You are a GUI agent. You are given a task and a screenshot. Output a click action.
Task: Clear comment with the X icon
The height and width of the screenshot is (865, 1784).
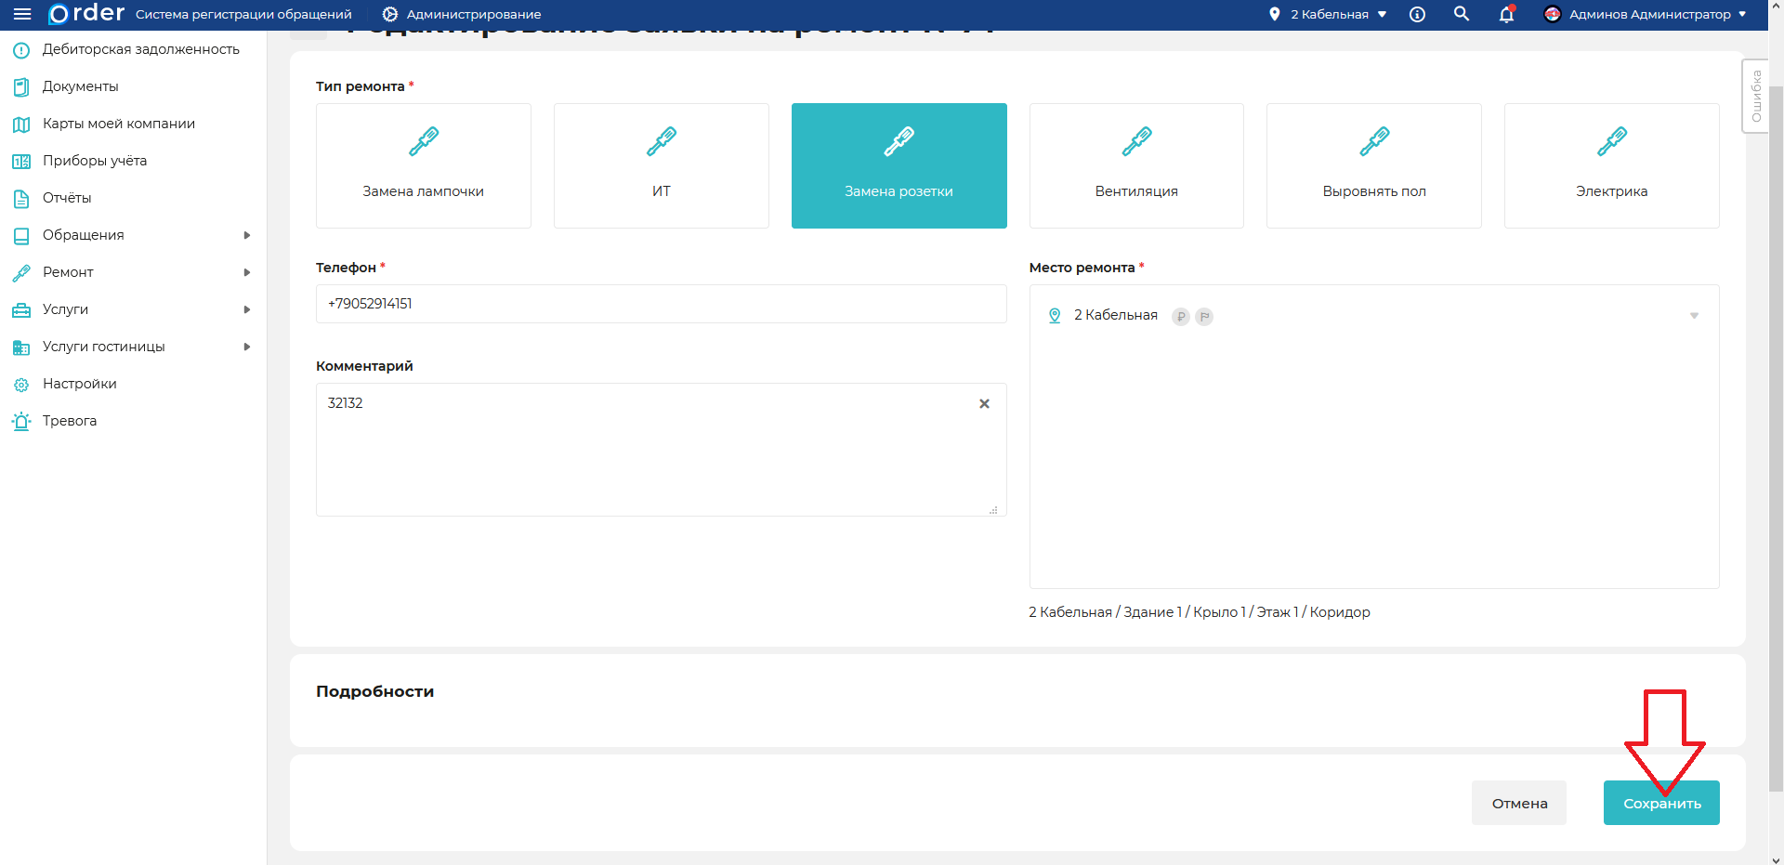coord(984,403)
